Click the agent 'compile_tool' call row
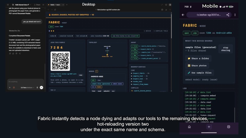 pos(148,52)
